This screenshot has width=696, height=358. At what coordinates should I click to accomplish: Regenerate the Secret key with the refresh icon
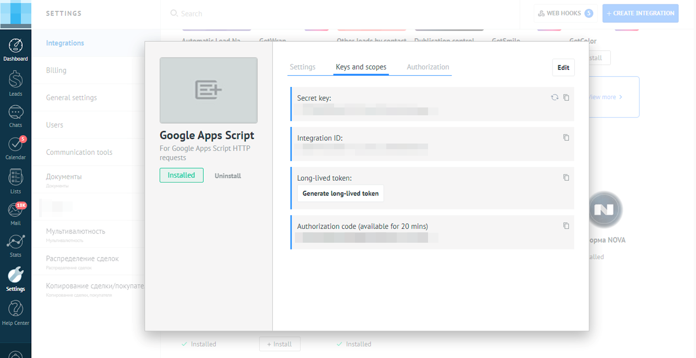[555, 97]
